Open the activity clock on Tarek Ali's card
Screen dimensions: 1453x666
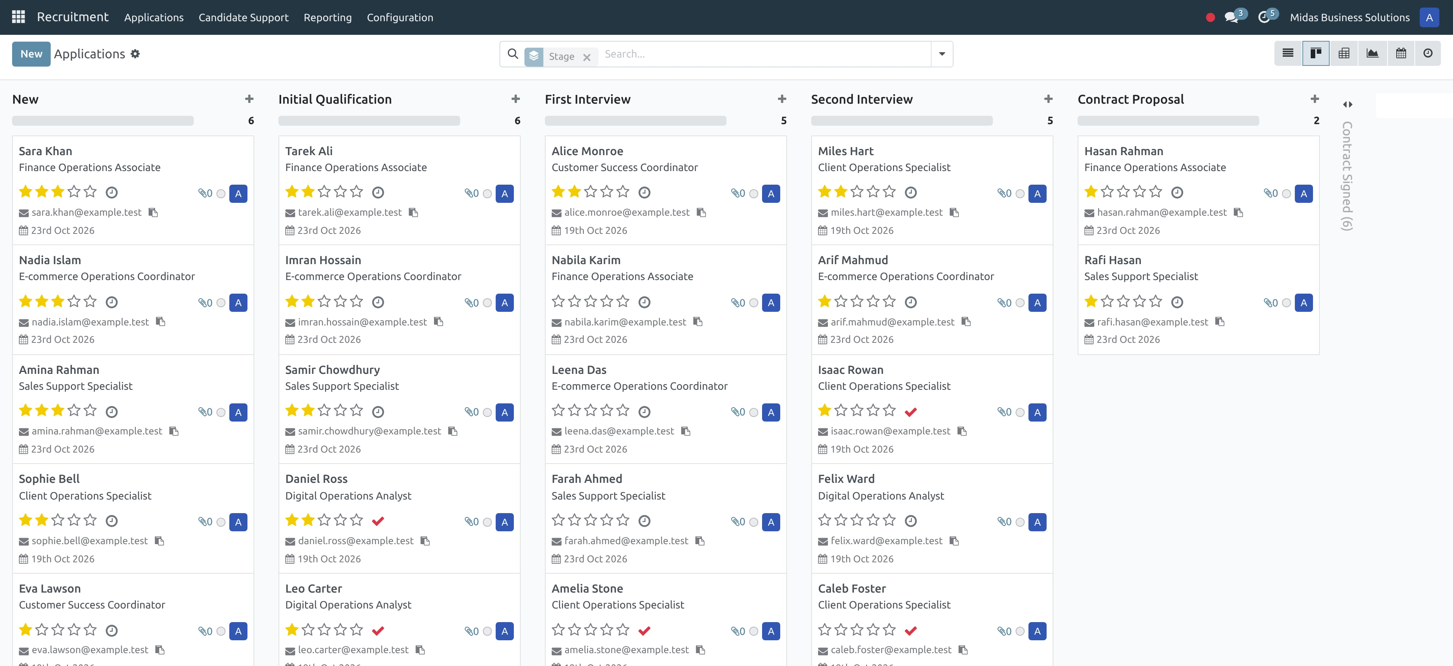pos(378,192)
